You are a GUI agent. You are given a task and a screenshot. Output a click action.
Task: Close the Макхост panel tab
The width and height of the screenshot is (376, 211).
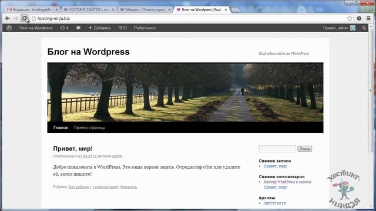click(169, 9)
